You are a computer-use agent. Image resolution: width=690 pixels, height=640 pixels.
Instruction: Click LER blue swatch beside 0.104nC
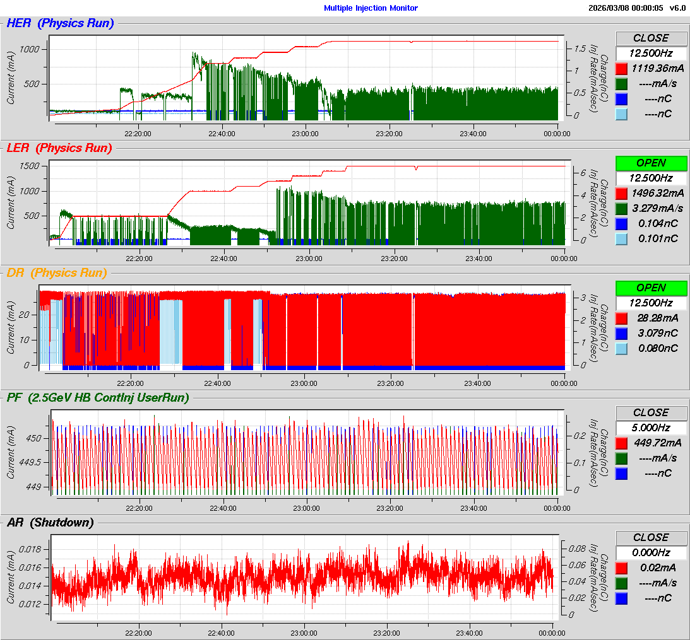pyautogui.click(x=621, y=224)
